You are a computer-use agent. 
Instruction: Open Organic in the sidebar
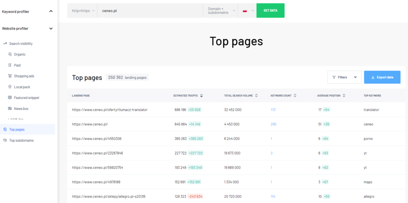pyautogui.click(x=20, y=54)
